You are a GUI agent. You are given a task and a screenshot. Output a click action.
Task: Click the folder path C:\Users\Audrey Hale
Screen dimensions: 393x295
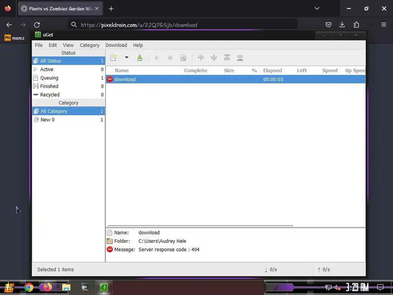point(162,241)
